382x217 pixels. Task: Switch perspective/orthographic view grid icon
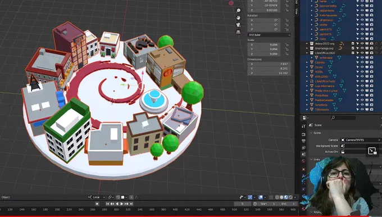238,32
